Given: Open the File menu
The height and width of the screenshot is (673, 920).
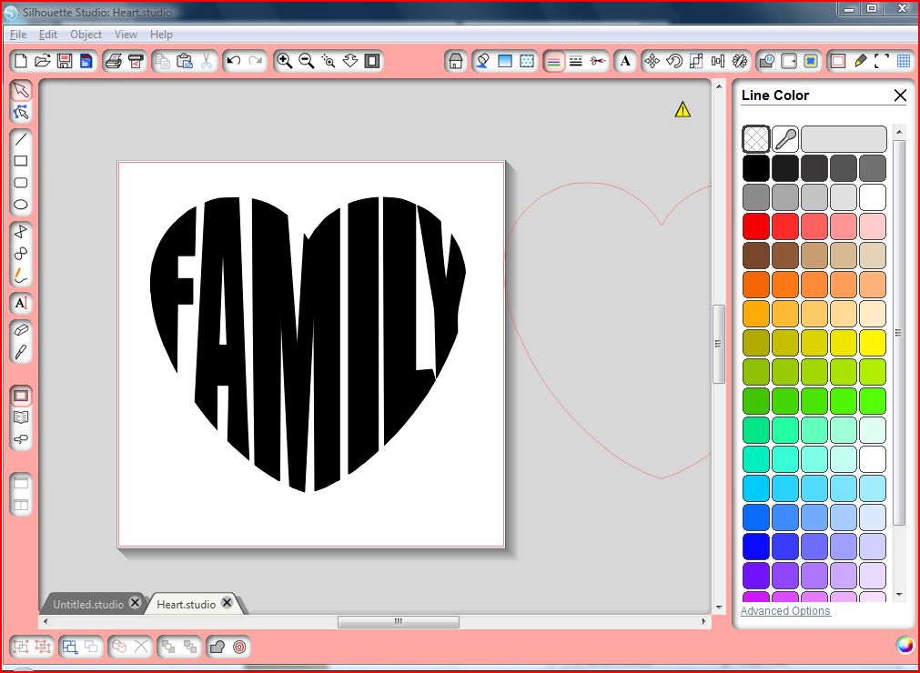Looking at the screenshot, I should [x=17, y=34].
